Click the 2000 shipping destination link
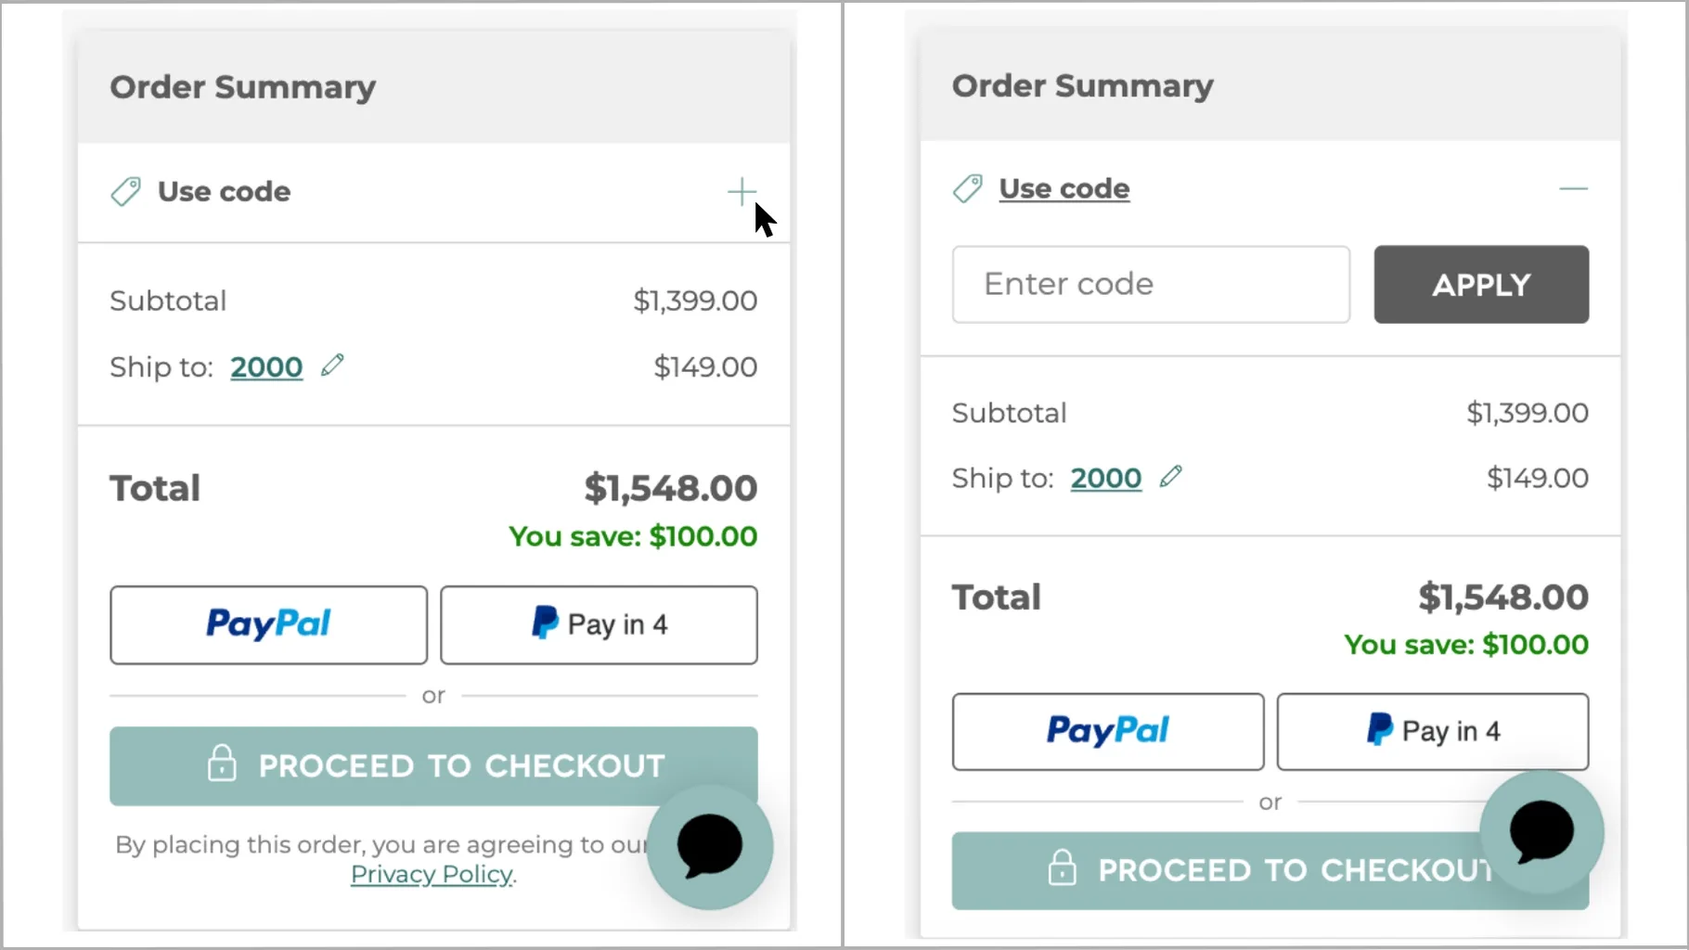The height and width of the screenshot is (950, 1689). 265,366
